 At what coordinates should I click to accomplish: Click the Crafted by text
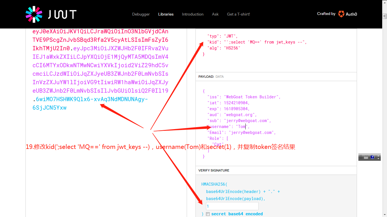coord(326,14)
